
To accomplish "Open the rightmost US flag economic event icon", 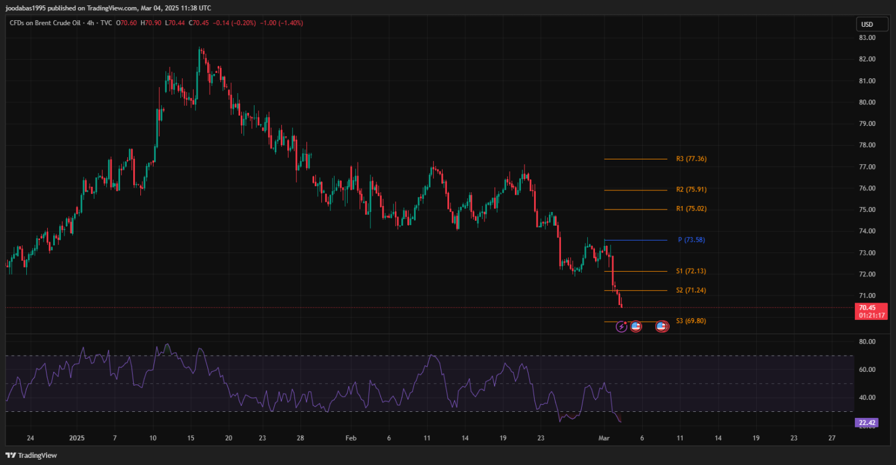I will click(x=661, y=327).
